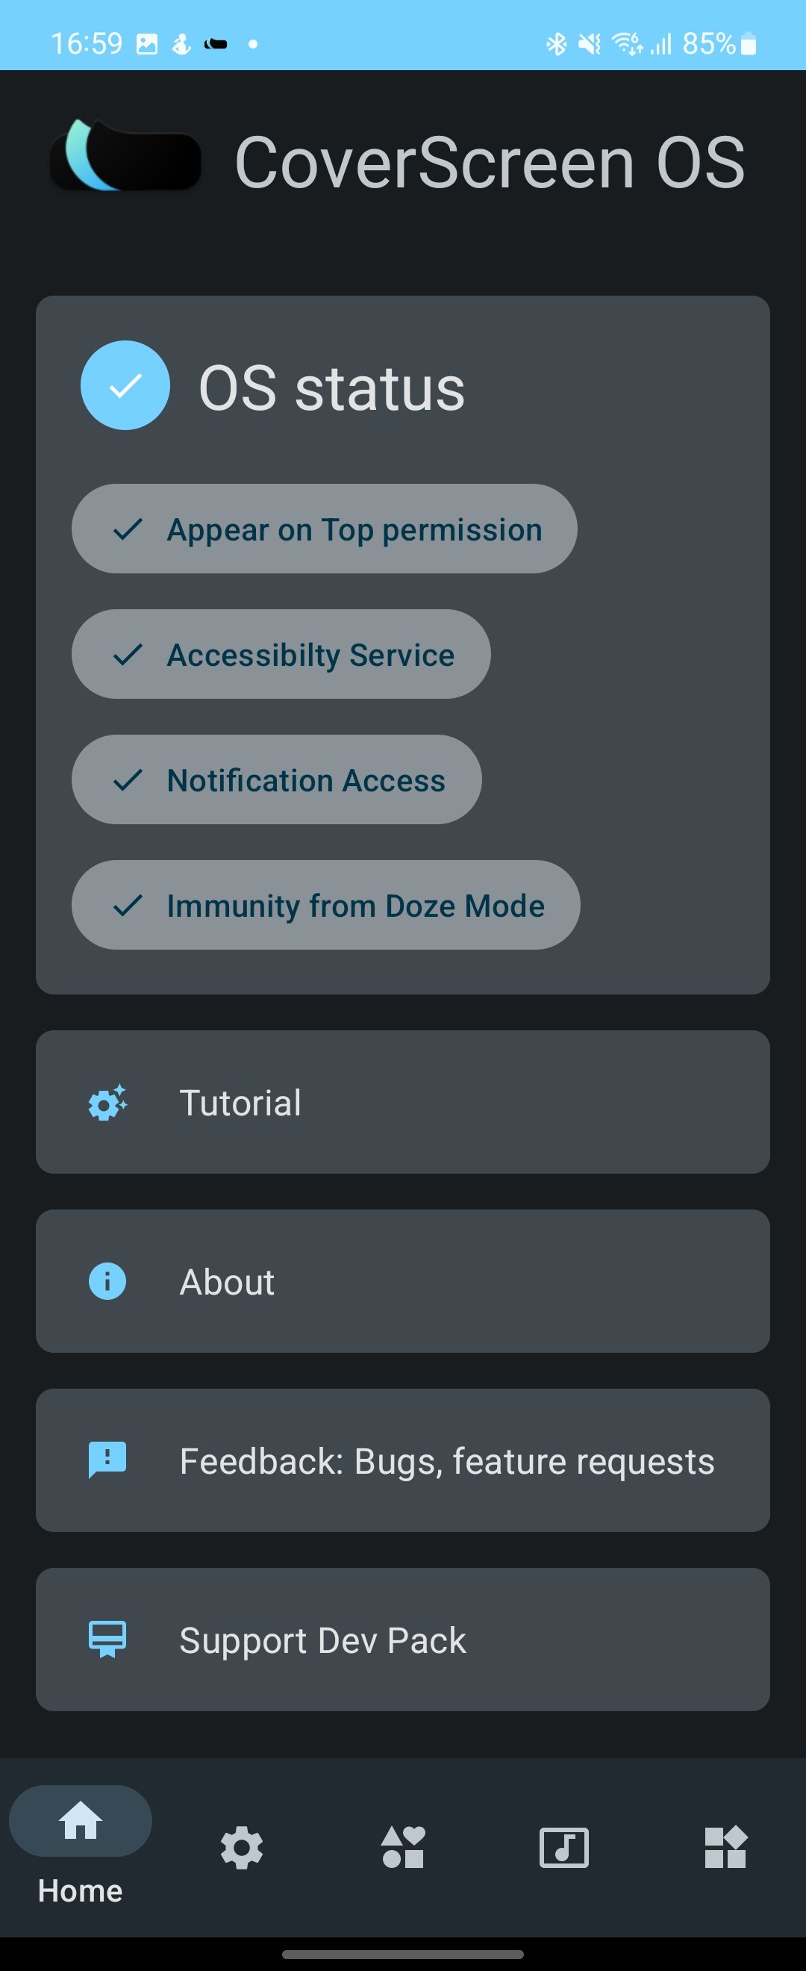The height and width of the screenshot is (1971, 806).
Task: Tap the About info icon
Action: [x=107, y=1281]
